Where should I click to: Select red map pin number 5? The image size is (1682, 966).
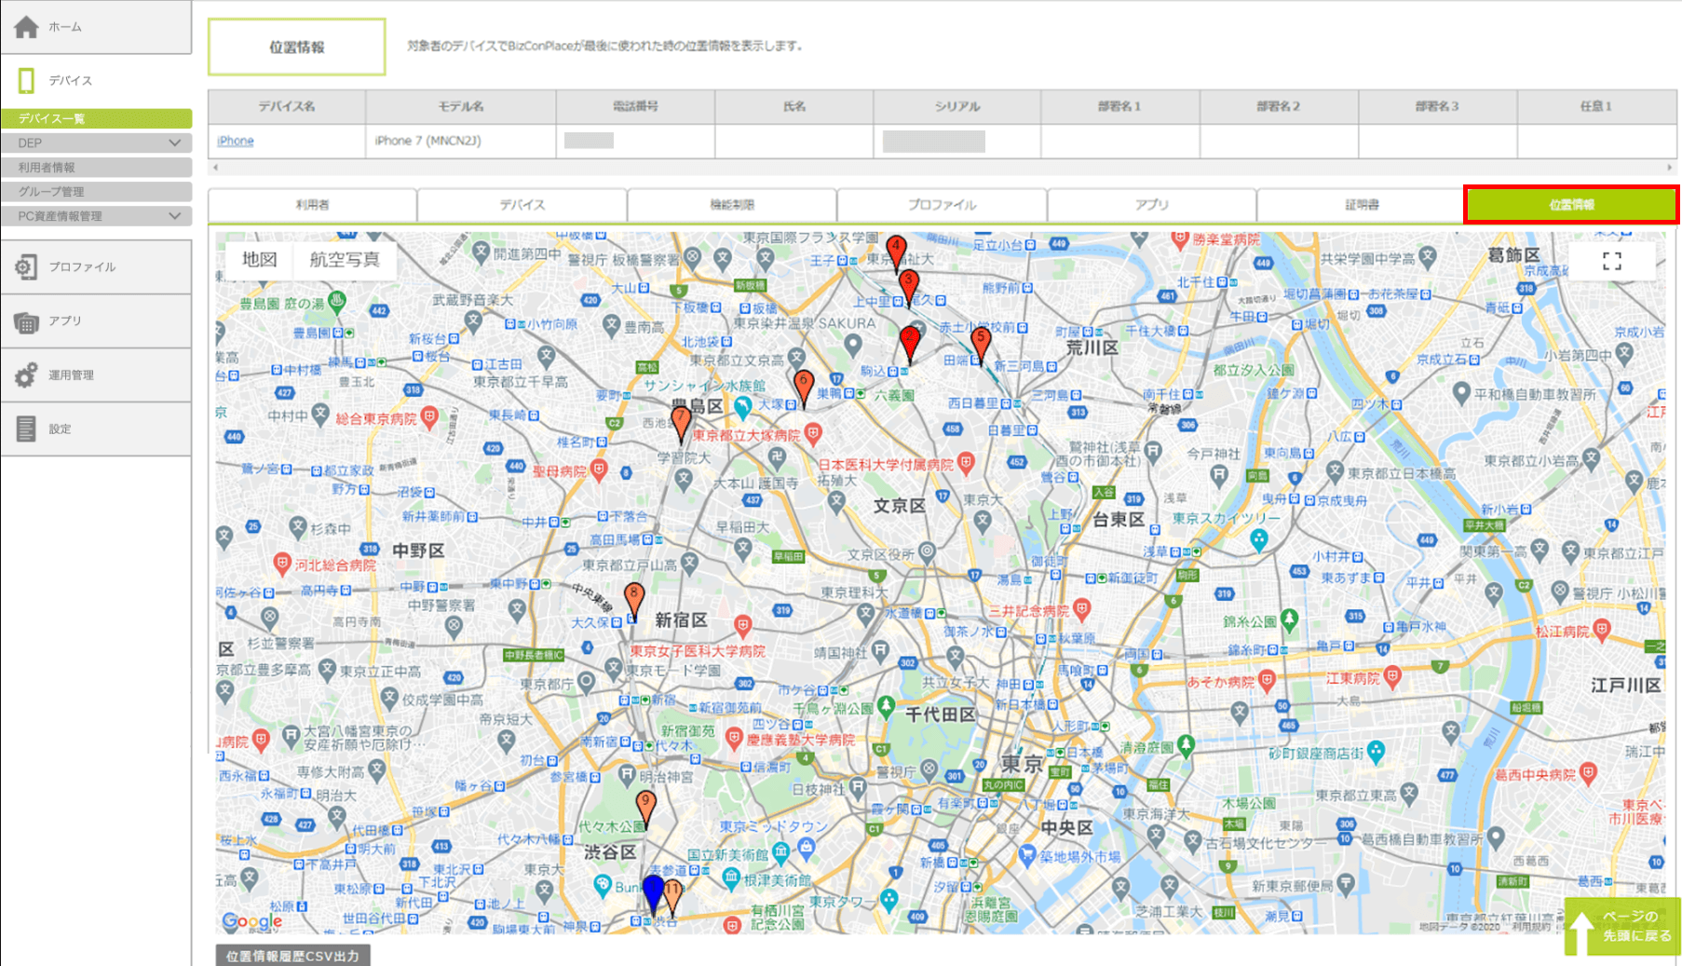click(980, 346)
